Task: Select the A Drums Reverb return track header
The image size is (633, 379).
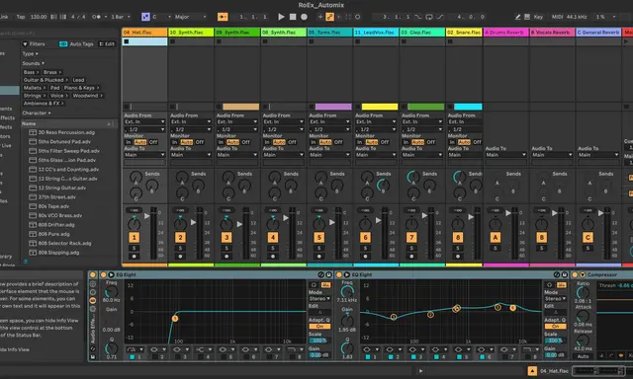Action: (x=505, y=33)
